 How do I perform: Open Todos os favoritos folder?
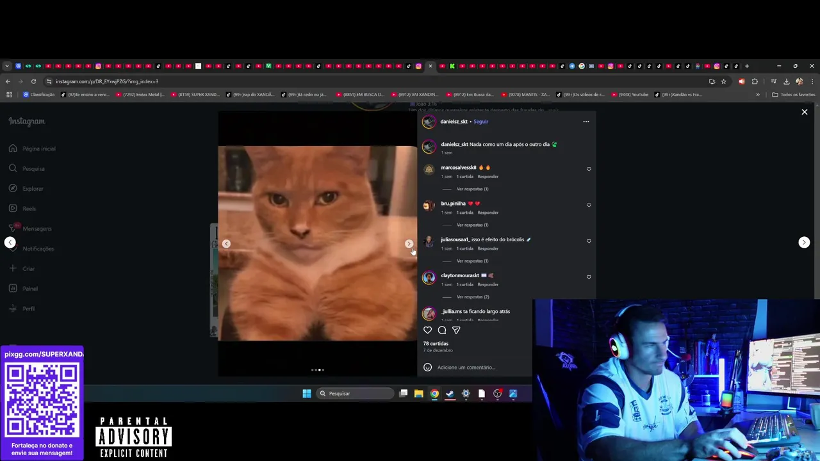[x=794, y=95]
